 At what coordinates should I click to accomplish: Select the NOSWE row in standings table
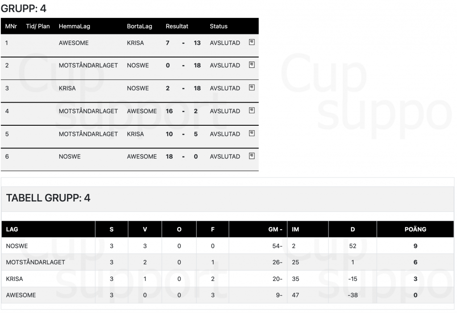228,246
